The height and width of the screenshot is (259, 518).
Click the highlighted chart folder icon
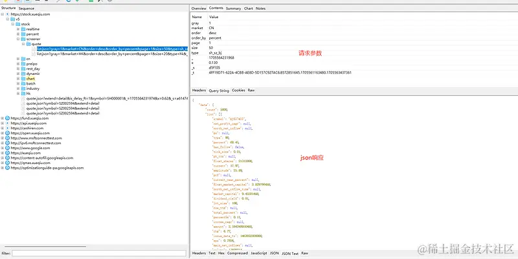[x=23, y=79]
